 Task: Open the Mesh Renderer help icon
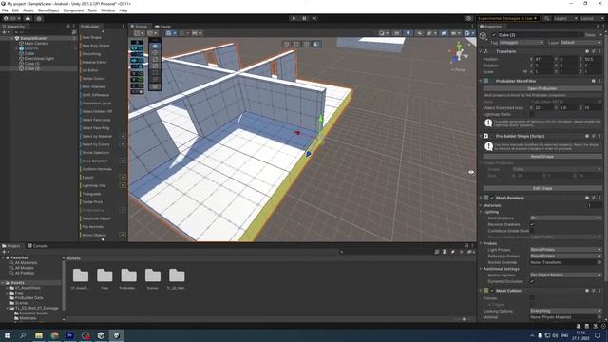click(587, 198)
